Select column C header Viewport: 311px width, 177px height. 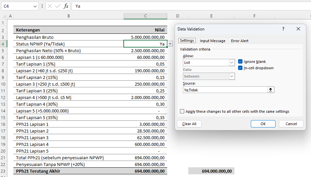pos(145,16)
